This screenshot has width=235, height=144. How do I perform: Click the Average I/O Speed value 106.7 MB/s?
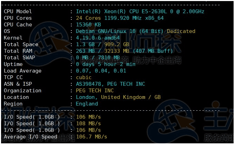(x=91, y=137)
